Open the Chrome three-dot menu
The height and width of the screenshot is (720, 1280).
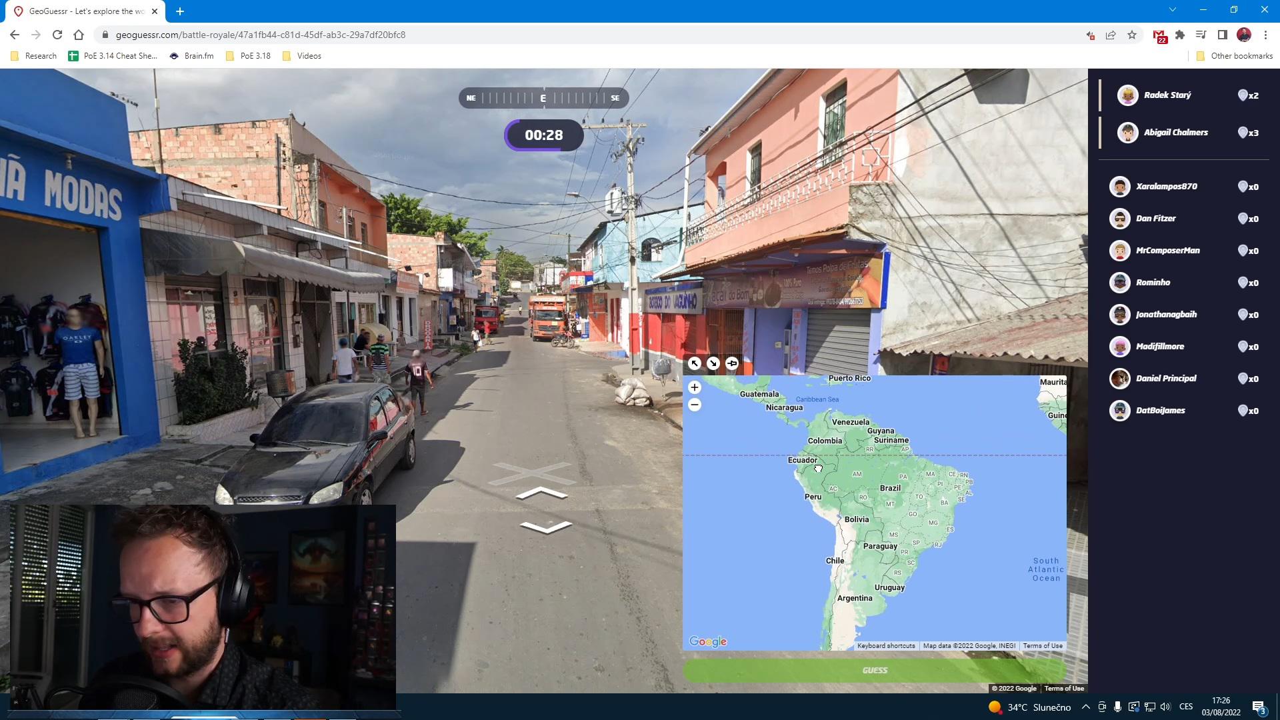[x=1265, y=35]
